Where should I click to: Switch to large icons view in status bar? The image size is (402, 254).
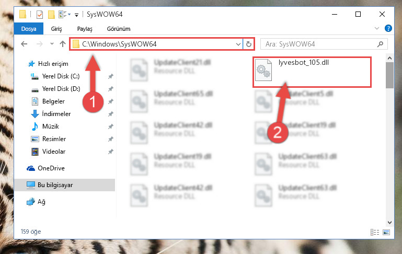(x=386, y=232)
